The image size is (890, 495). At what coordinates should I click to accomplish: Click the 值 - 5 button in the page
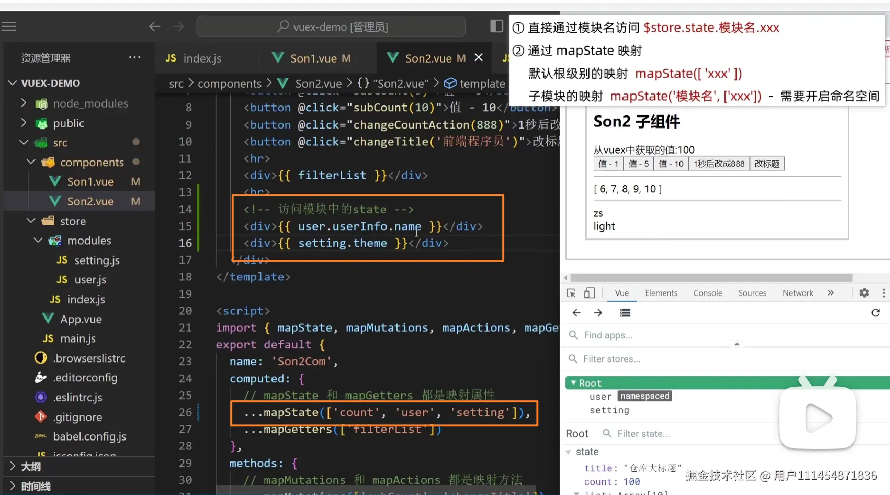click(x=638, y=164)
